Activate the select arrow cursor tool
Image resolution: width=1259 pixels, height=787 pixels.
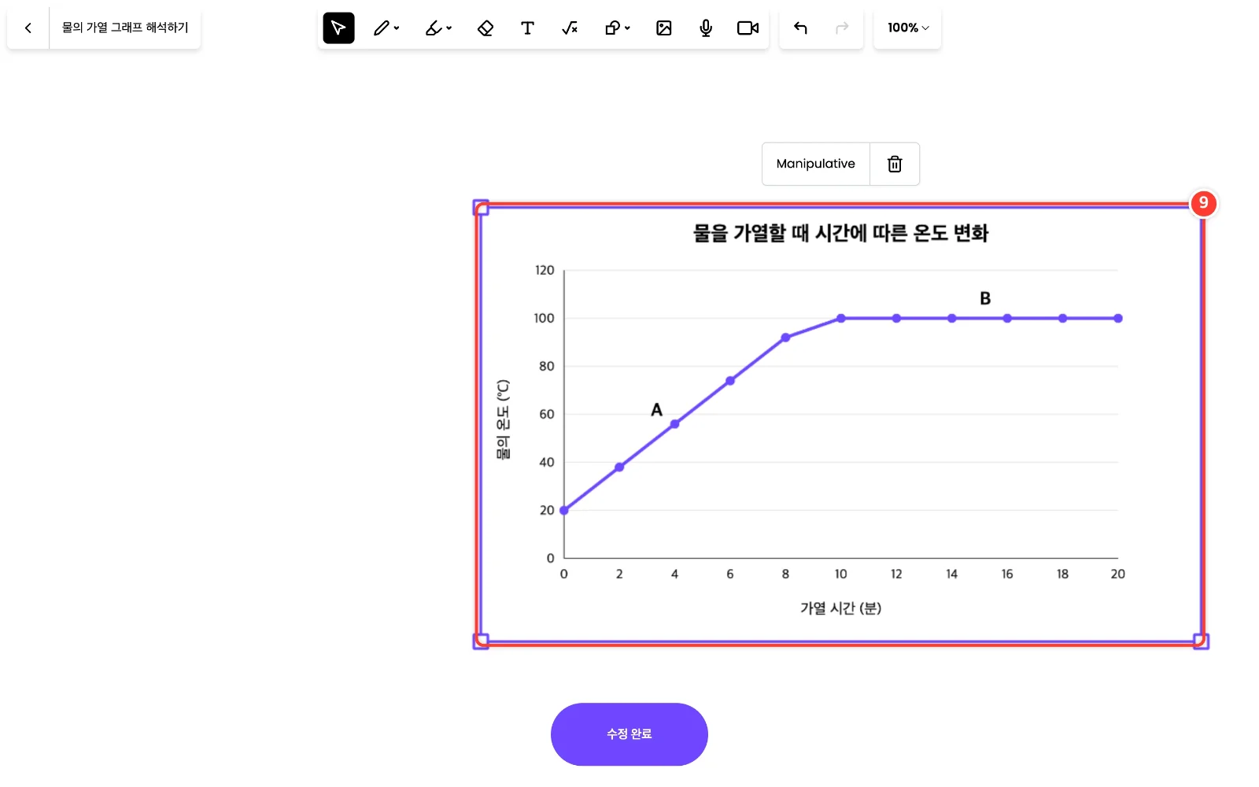click(x=338, y=28)
